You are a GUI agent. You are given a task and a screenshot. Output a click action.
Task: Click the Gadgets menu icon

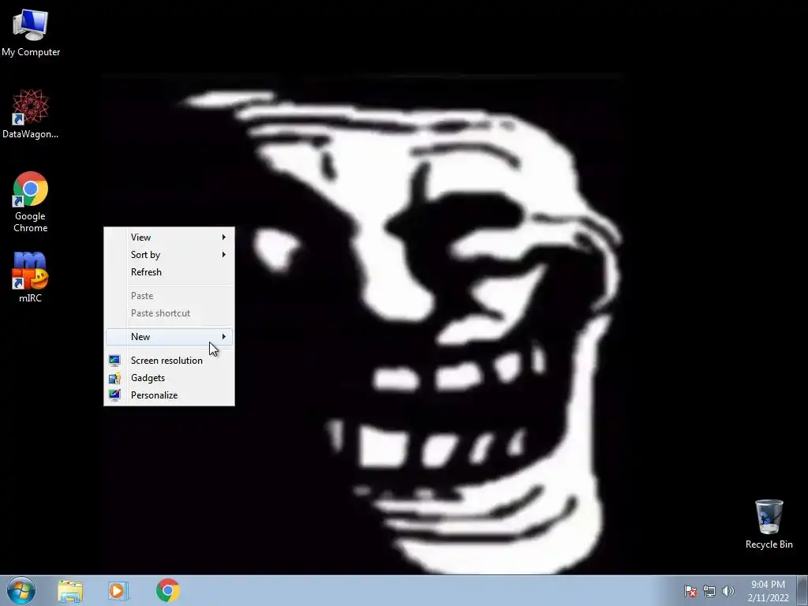[x=114, y=378]
